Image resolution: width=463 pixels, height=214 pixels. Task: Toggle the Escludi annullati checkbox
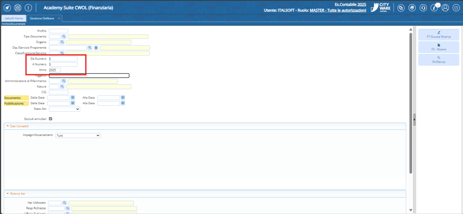tap(50, 119)
